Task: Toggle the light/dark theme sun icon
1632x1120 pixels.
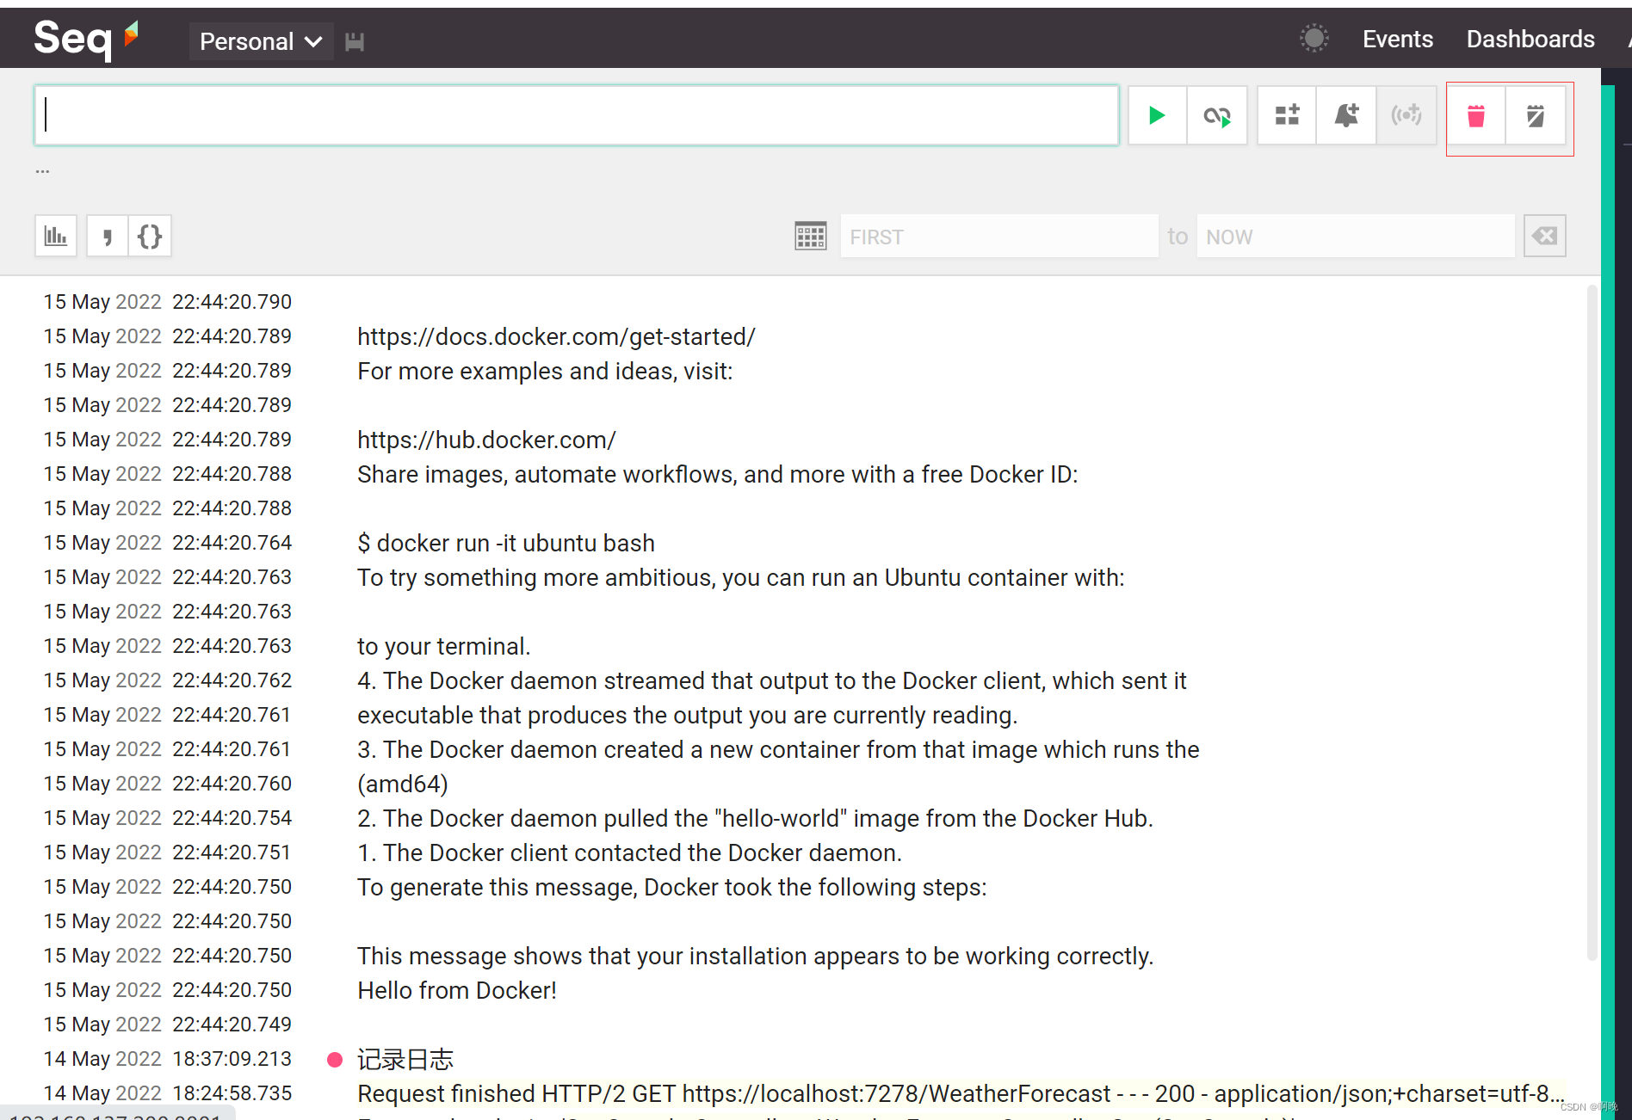Action: coord(1314,39)
